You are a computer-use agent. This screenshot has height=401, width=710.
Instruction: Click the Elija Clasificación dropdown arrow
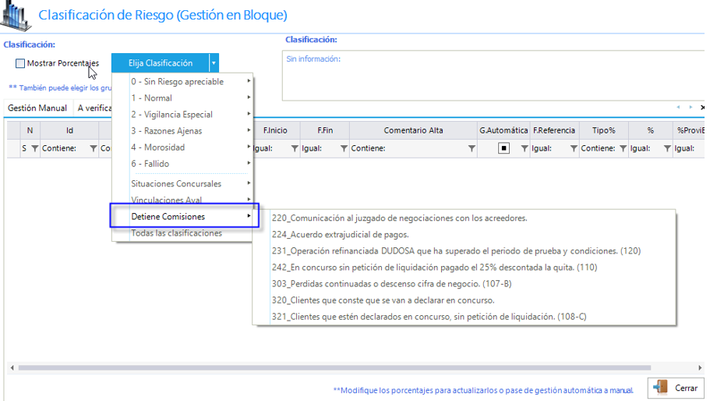pos(214,63)
